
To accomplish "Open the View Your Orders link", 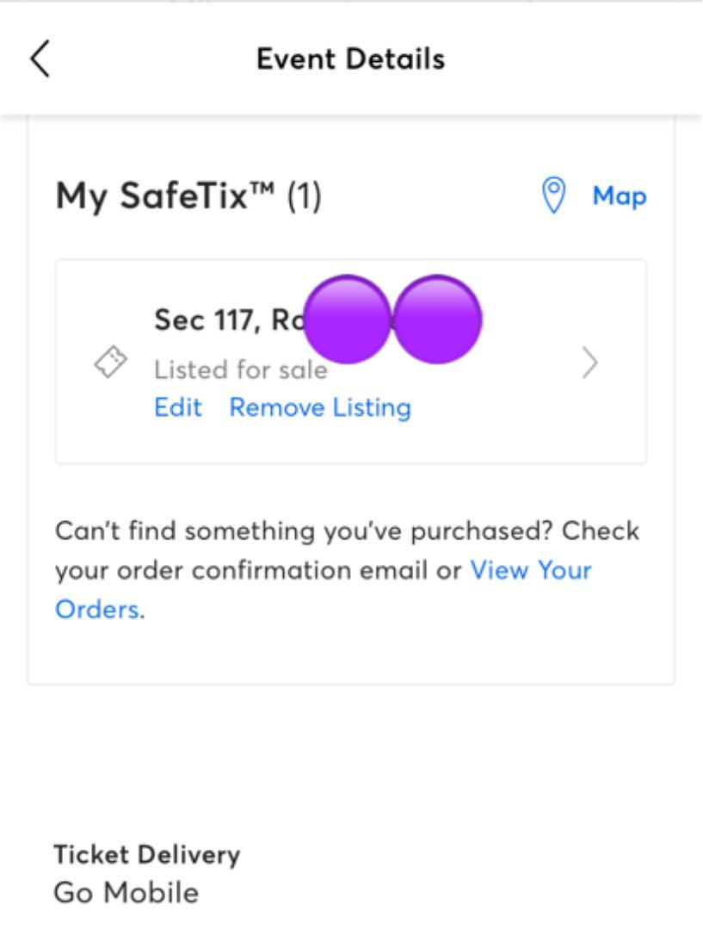I will click(x=531, y=571).
